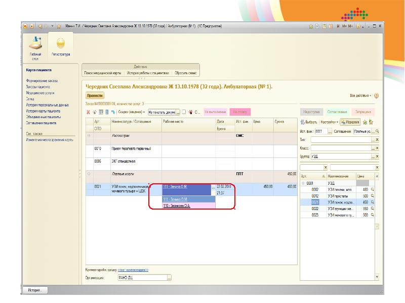This screenshot has width=405, height=303.
Task: Click the calendar icon in title bar
Action: tap(331, 26)
